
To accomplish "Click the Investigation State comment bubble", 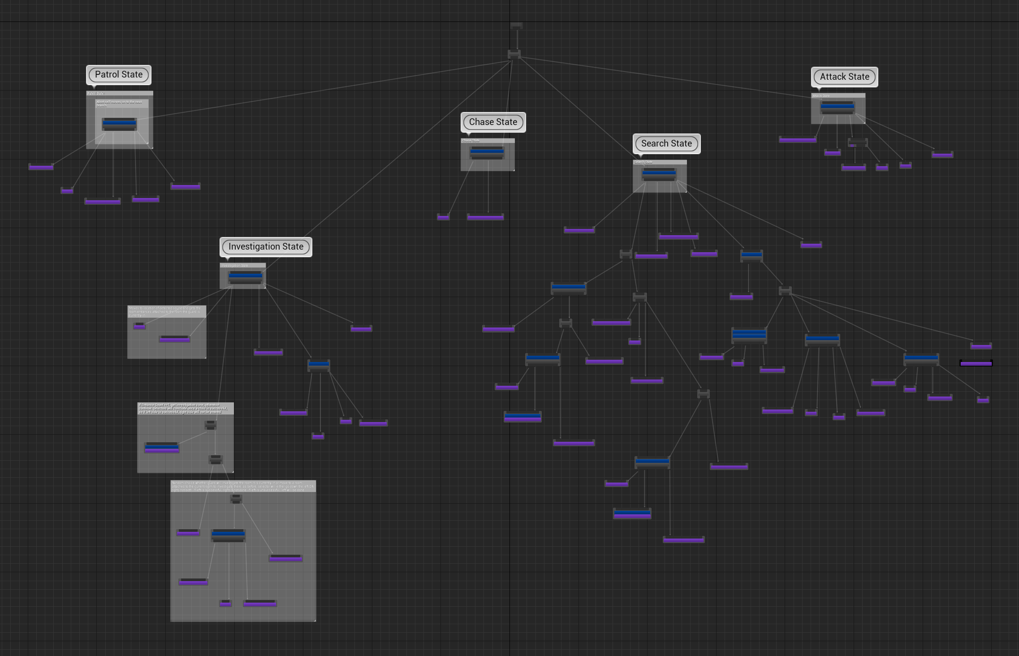I will [266, 246].
